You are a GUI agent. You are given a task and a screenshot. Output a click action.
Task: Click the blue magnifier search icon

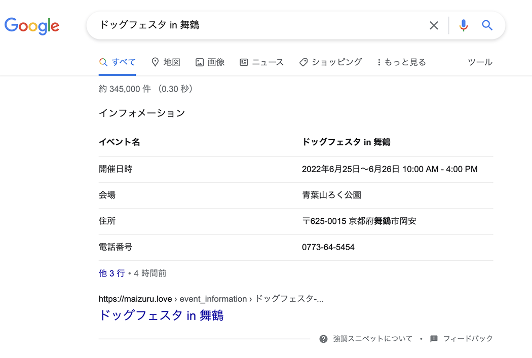pyautogui.click(x=487, y=25)
